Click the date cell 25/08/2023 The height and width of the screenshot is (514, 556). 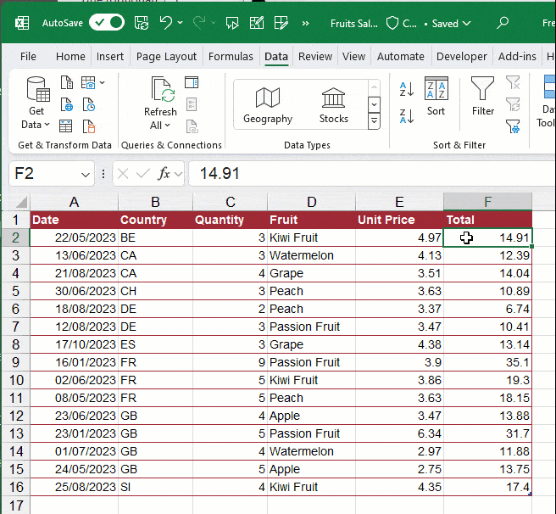(x=74, y=487)
